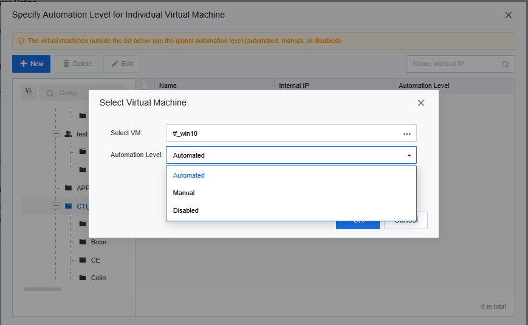The width and height of the screenshot is (528, 325).
Task: Close the Select Virtual Machine dialog
Action: (x=421, y=103)
